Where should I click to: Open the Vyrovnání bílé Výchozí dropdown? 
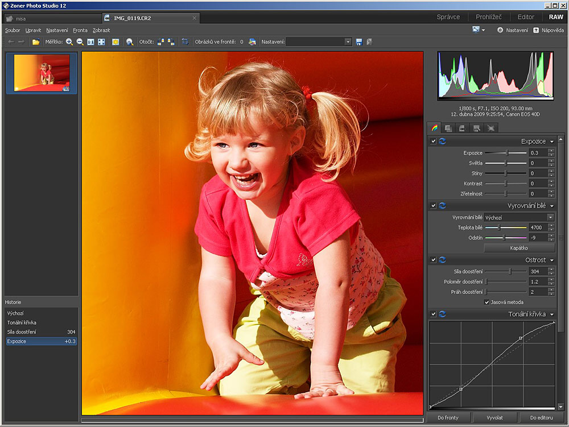pyautogui.click(x=519, y=218)
